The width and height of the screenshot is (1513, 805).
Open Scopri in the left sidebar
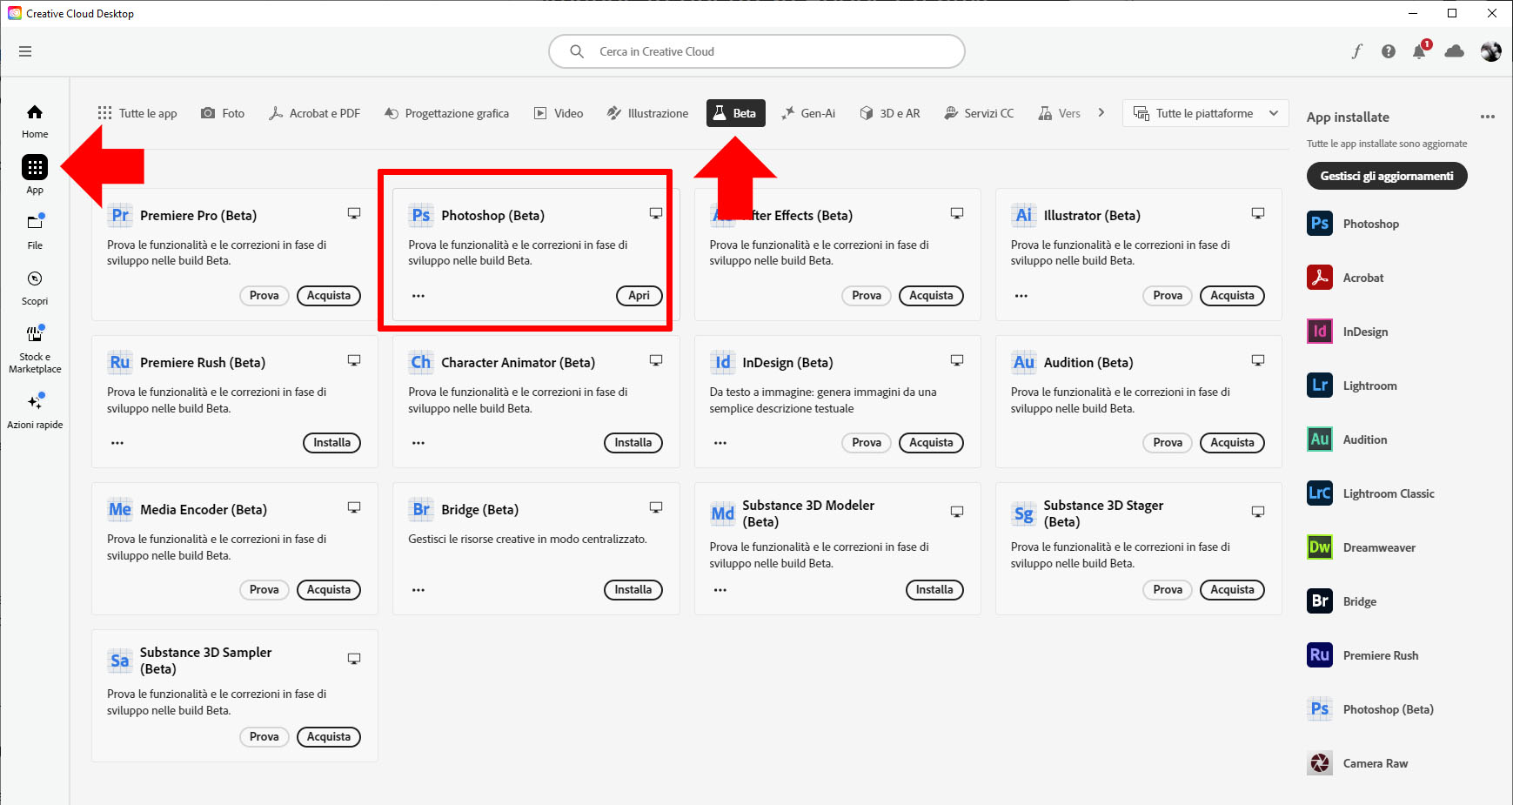pyautogui.click(x=35, y=286)
